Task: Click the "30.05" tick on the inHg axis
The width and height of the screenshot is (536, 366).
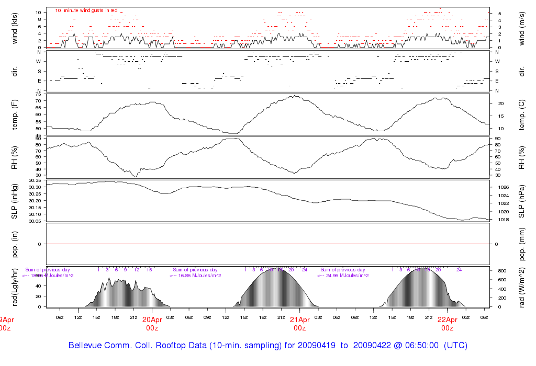Action: coord(35,221)
